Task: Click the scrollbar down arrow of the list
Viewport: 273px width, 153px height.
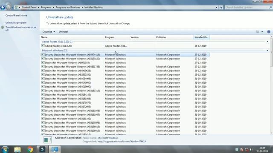Action: [271, 133]
